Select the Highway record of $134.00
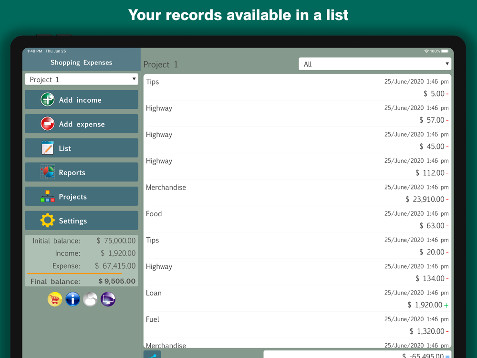The image size is (477, 358). (x=297, y=272)
